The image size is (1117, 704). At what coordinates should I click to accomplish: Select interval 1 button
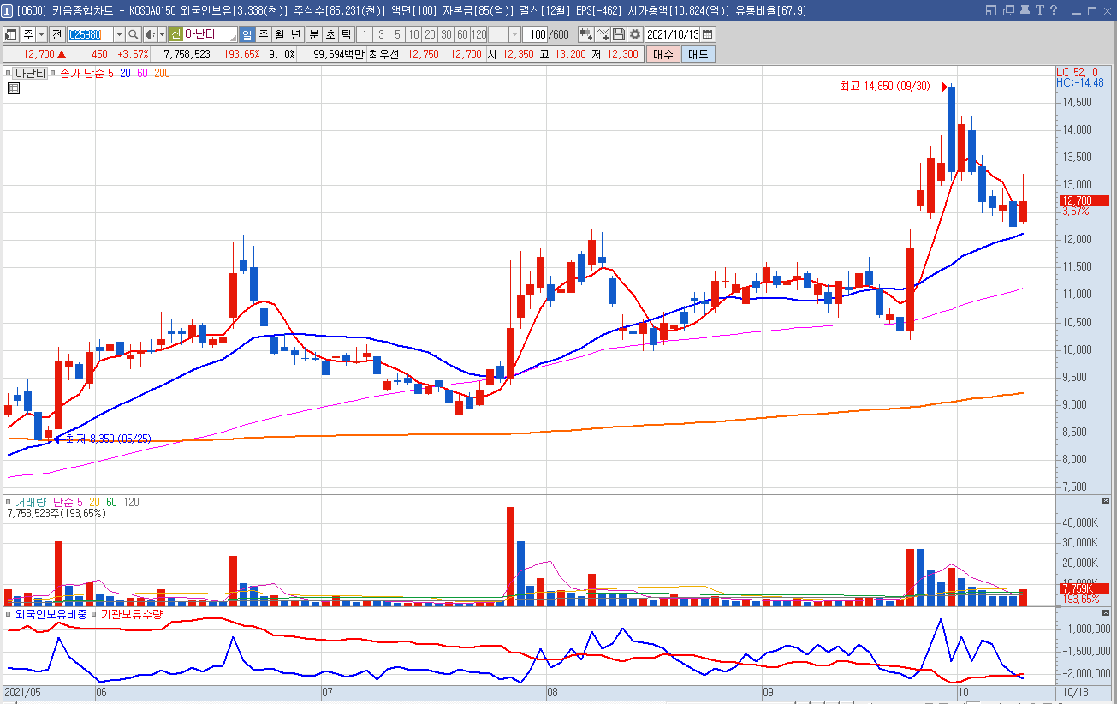point(364,34)
